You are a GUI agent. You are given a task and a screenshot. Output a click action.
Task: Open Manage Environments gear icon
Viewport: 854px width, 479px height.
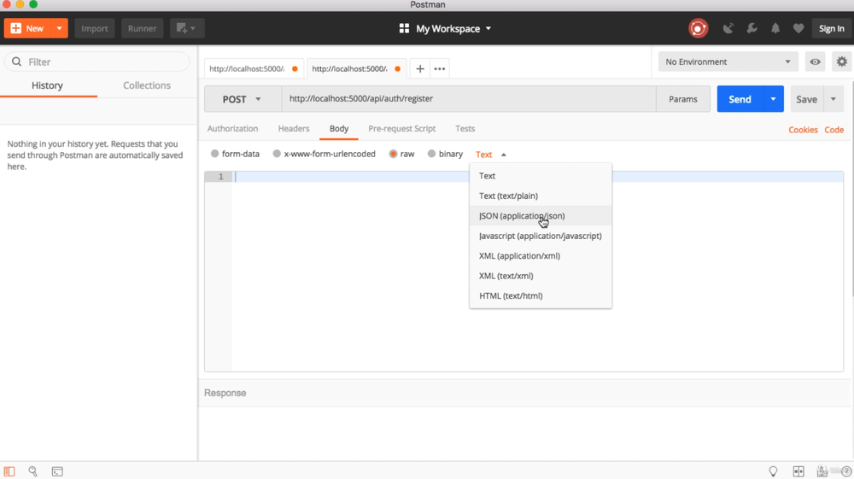pyautogui.click(x=841, y=61)
